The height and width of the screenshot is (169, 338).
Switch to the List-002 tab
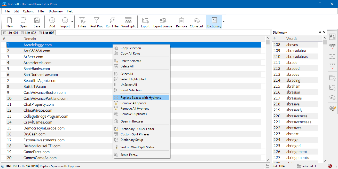coord(28,33)
